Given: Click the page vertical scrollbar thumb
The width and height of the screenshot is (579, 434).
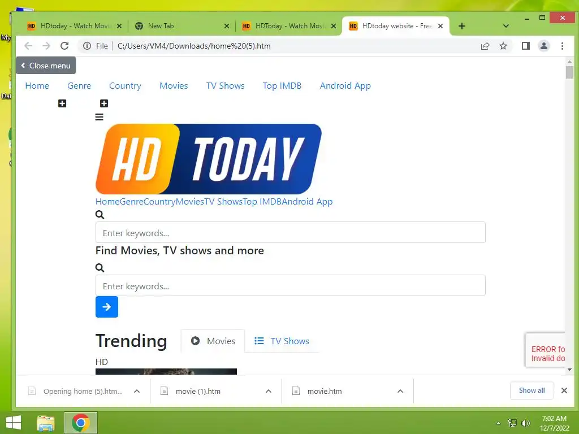Looking at the screenshot, I should click(569, 72).
